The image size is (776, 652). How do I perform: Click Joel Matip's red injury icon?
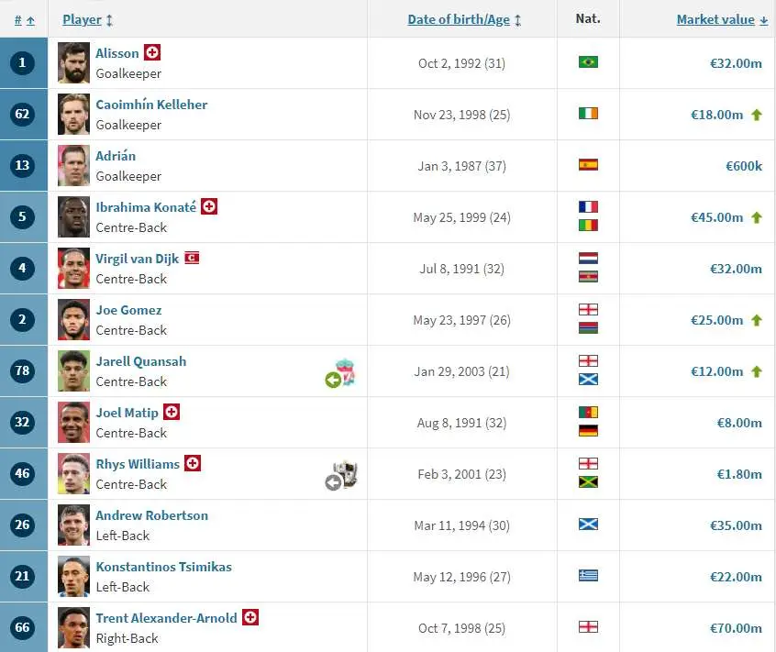tap(172, 412)
